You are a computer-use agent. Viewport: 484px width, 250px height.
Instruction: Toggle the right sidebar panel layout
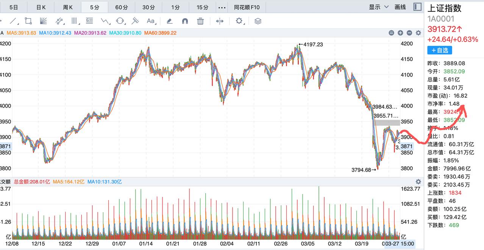pyautogui.click(x=417, y=7)
